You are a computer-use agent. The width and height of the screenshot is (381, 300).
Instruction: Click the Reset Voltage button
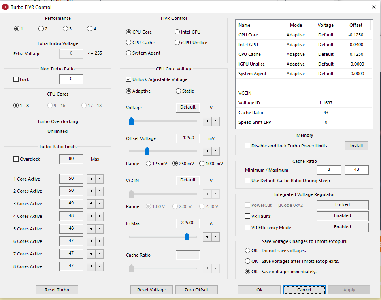(x=151, y=290)
